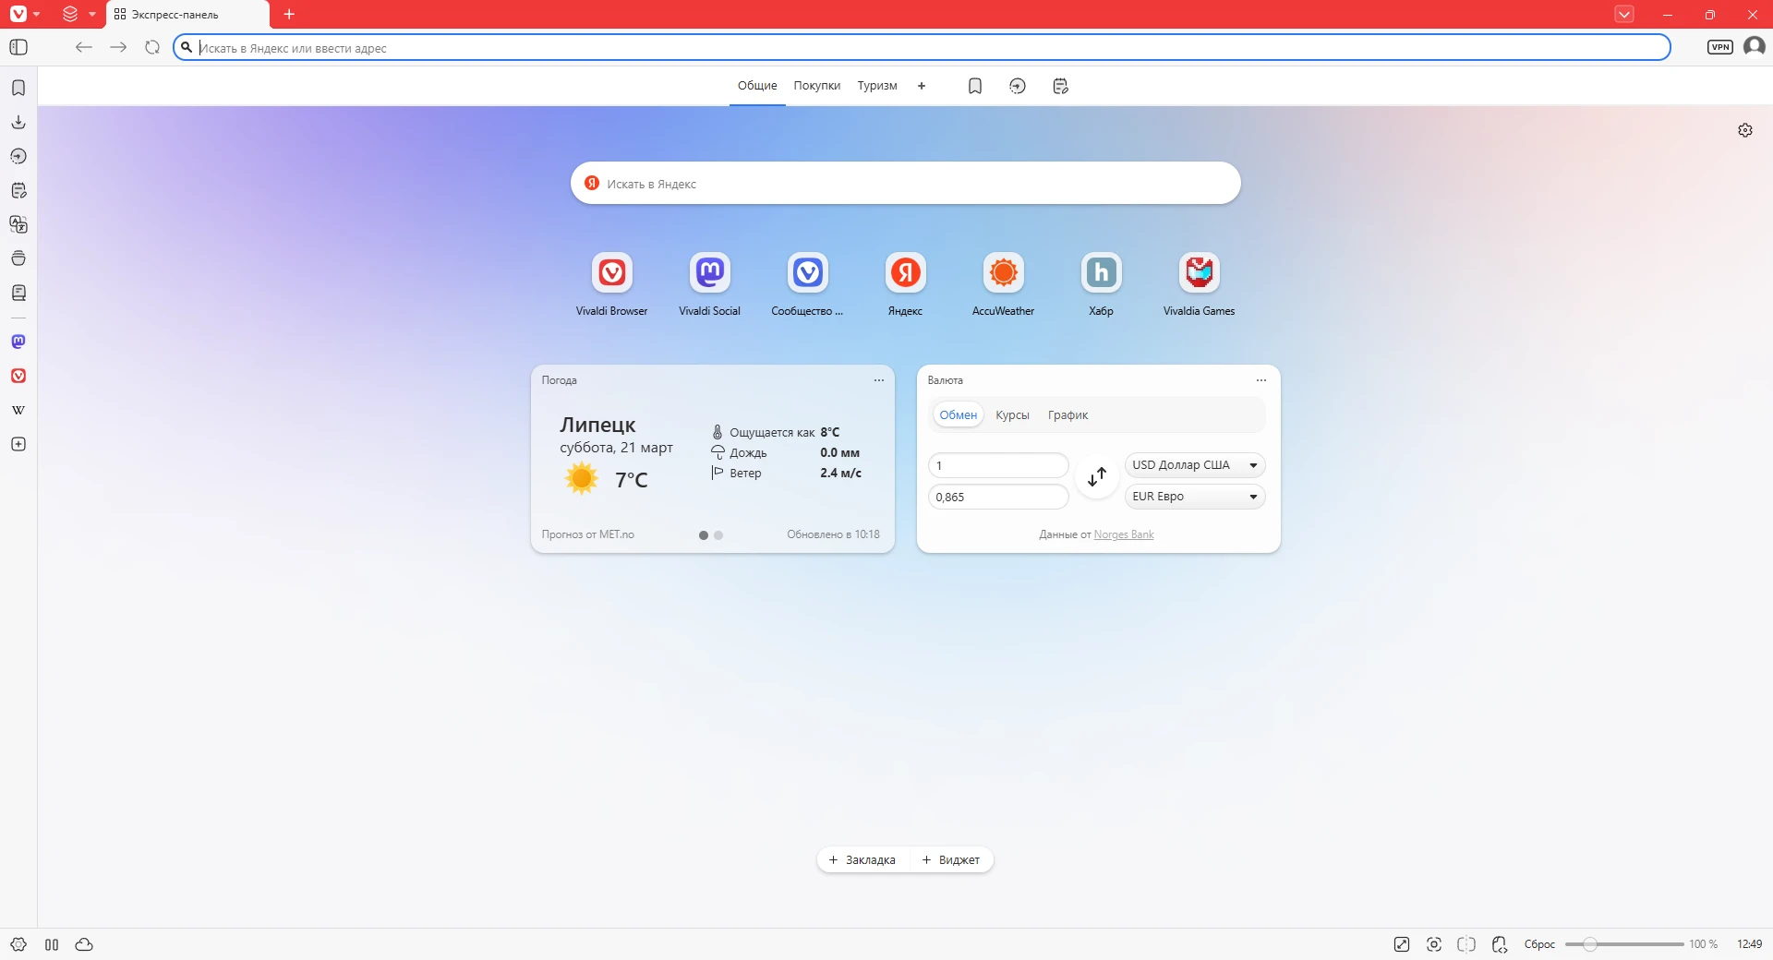Screen dimensions: 1773x960
Task: Switch to the Покупки speed dial tab
Action: click(816, 86)
